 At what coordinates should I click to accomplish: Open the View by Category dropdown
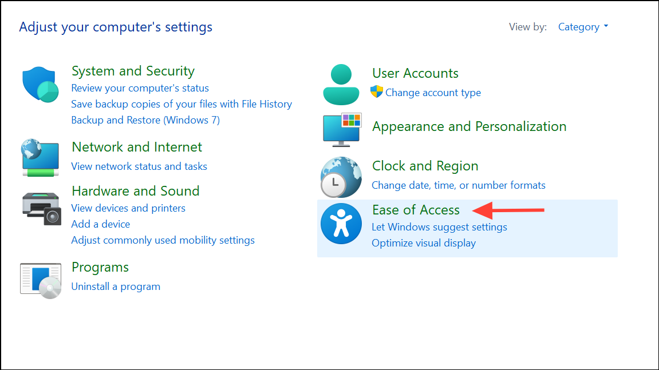pyautogui.click(x=582, y=26)
